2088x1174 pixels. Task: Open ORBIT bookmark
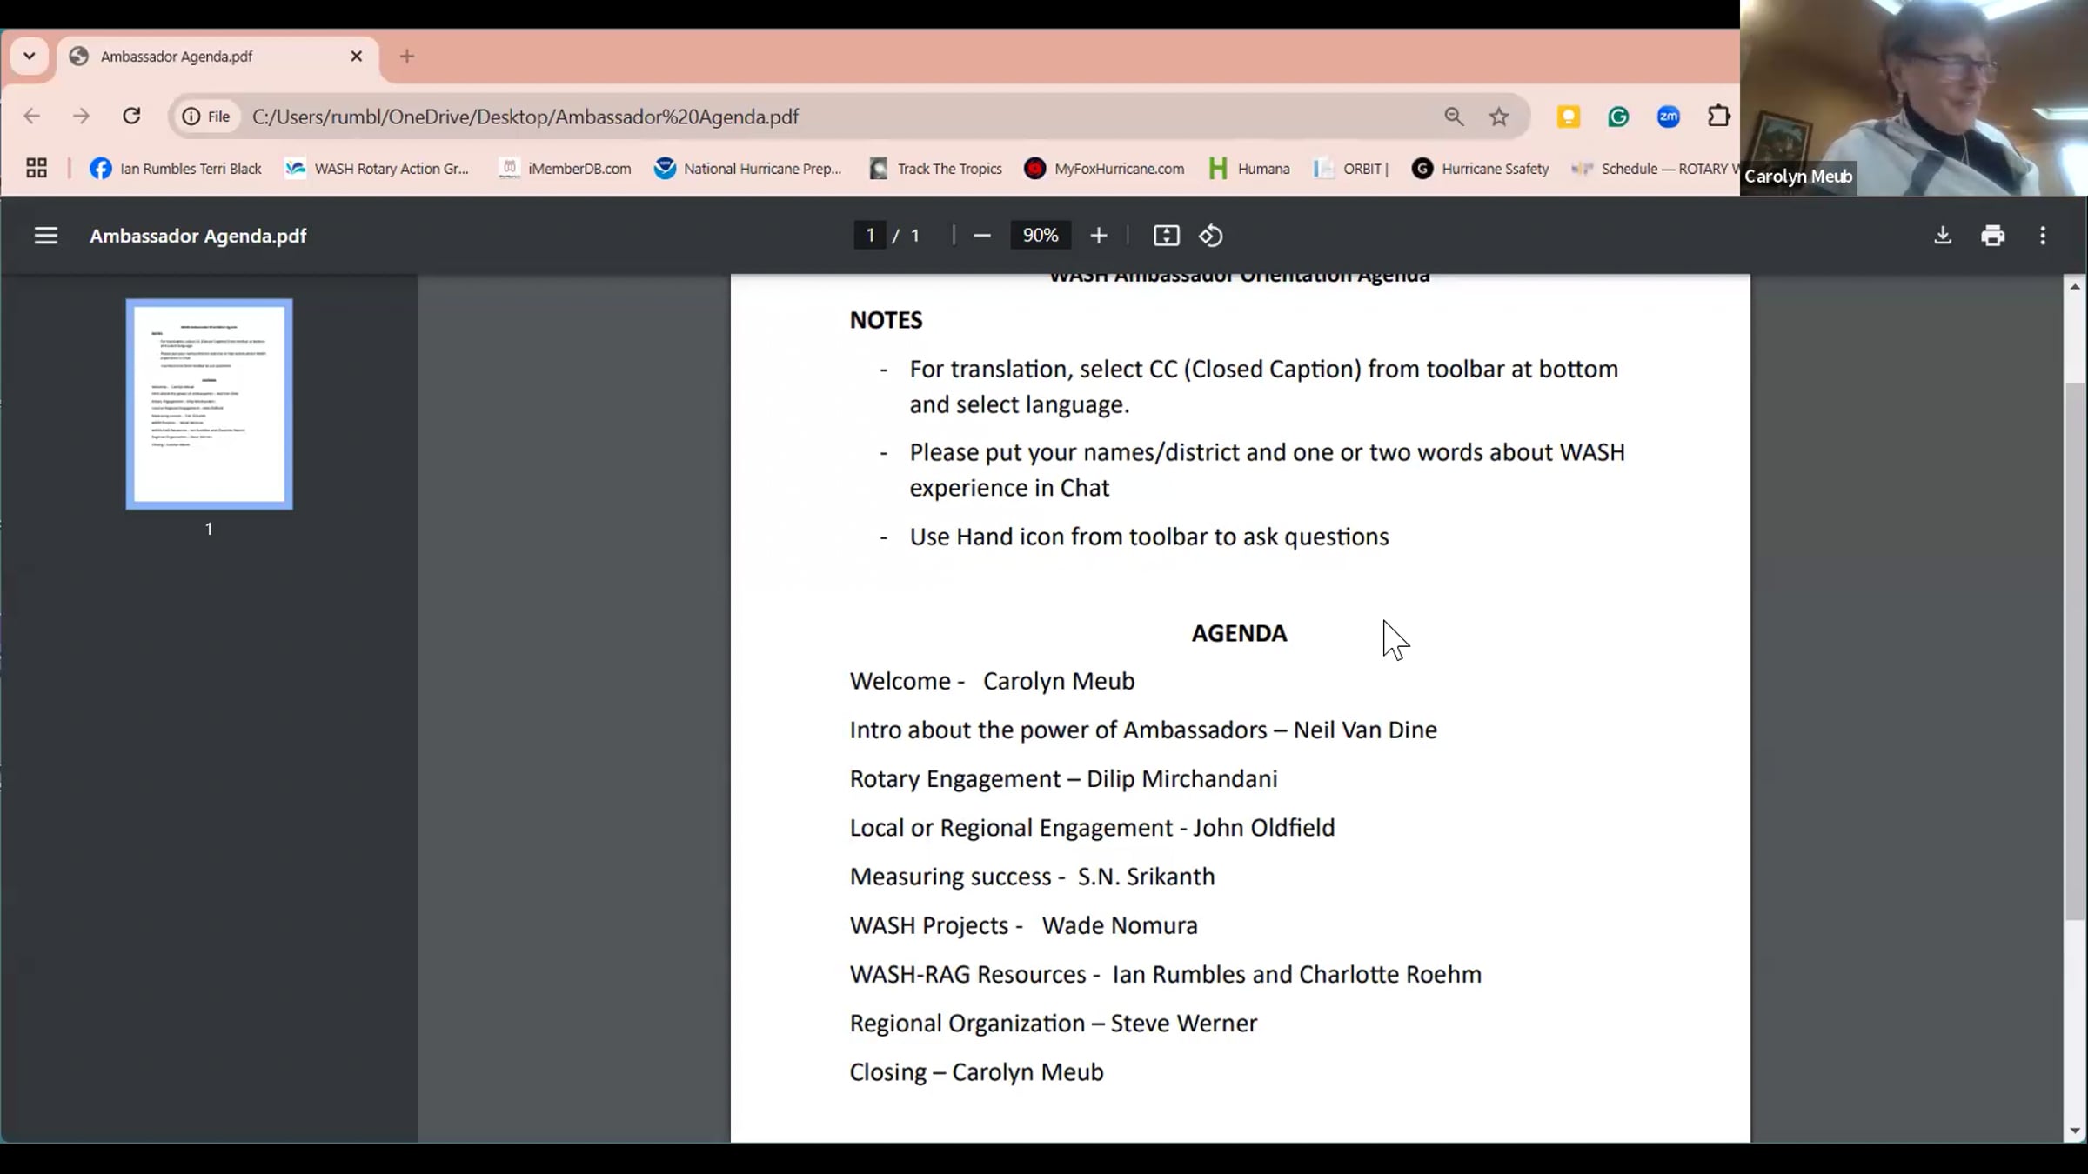[1351, 169]
